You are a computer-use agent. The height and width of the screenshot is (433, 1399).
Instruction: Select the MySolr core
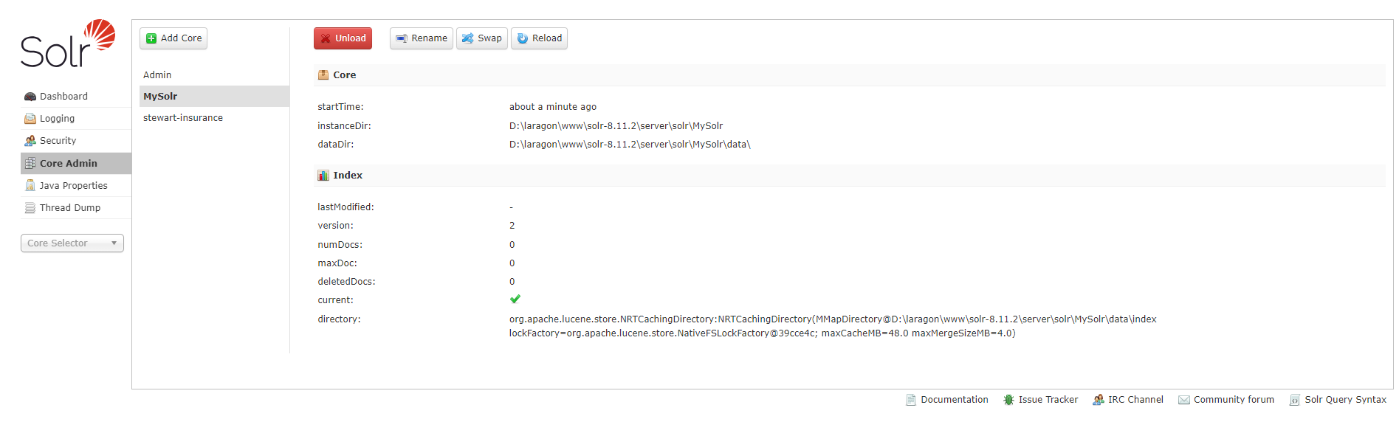point(160,97)
